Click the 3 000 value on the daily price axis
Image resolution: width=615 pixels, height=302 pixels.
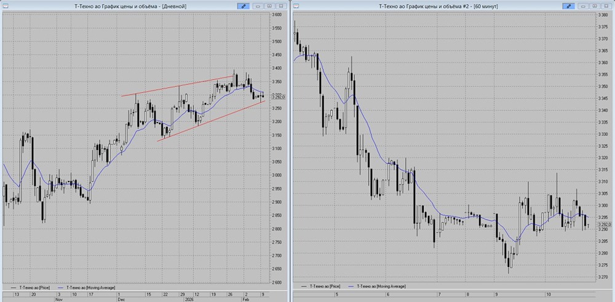click(x=277, y=175)
